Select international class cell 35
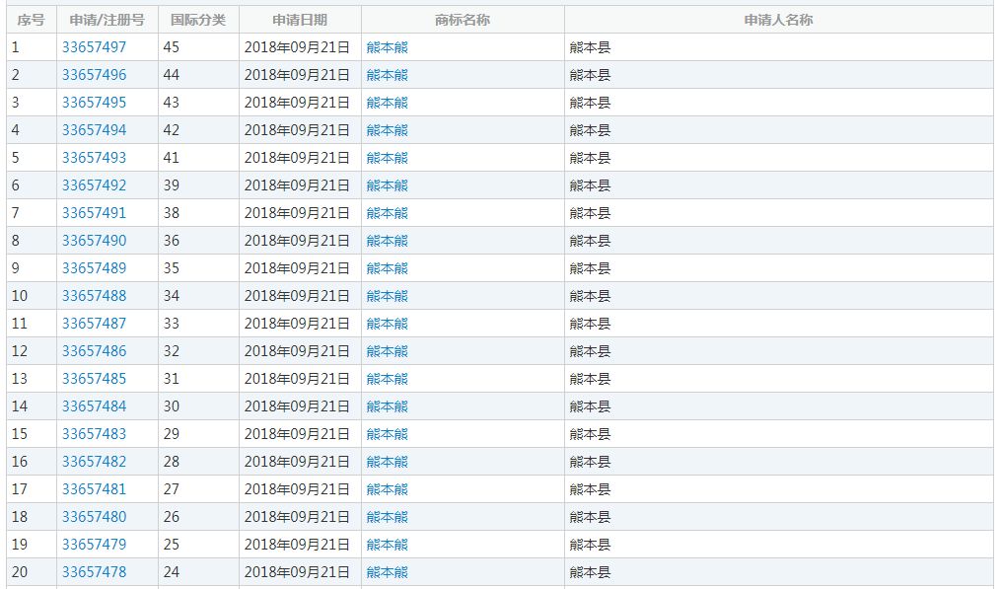The height and width of the screenshot is (589, 1000). 198,268
